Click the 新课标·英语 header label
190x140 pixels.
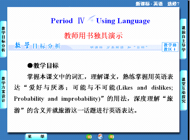149,4
